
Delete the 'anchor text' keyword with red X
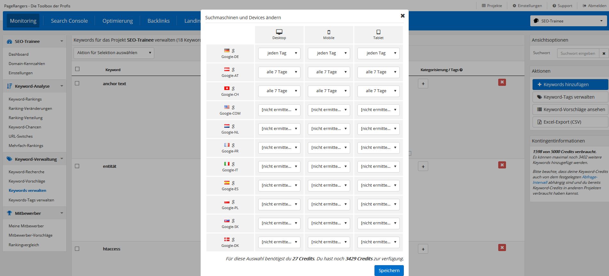[x=502, y=82]
